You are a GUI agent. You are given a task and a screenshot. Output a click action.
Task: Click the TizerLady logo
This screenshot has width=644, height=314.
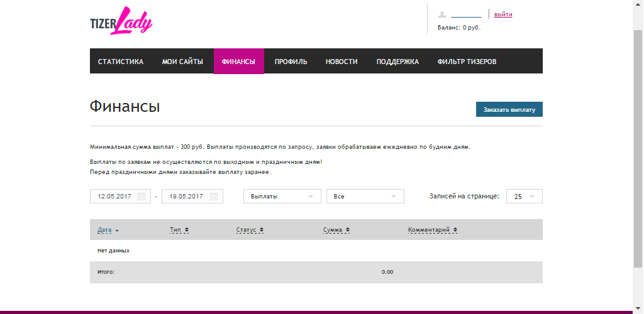(121, 21)
